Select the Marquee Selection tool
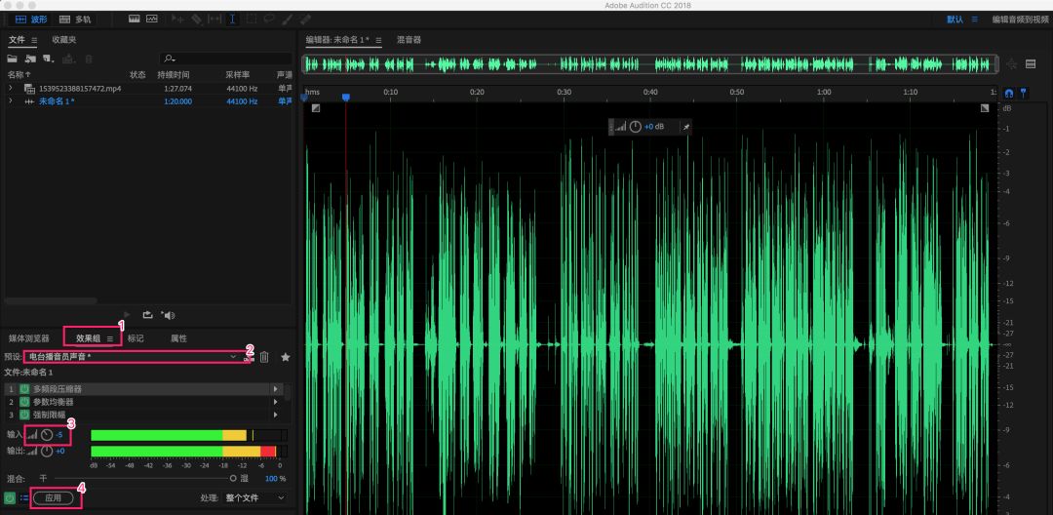1053x515 pixels. (252, 20)
